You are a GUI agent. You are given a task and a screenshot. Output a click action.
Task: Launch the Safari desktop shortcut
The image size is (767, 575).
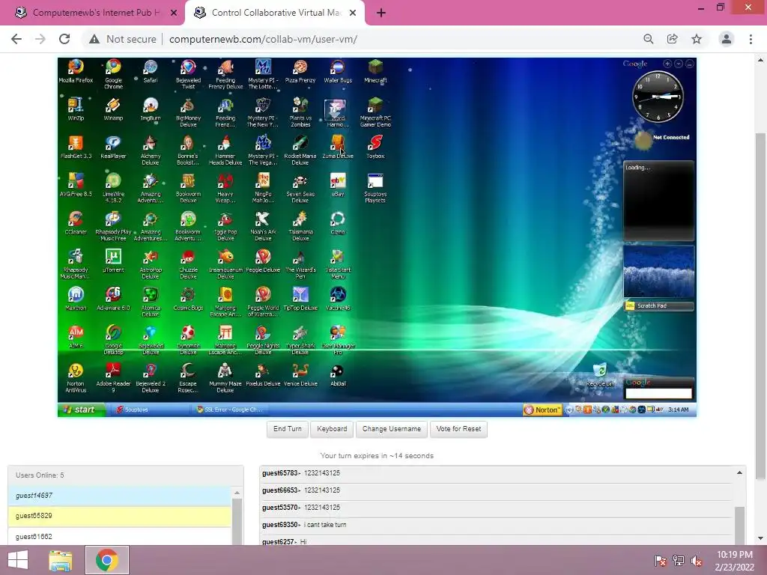point(151,71)
